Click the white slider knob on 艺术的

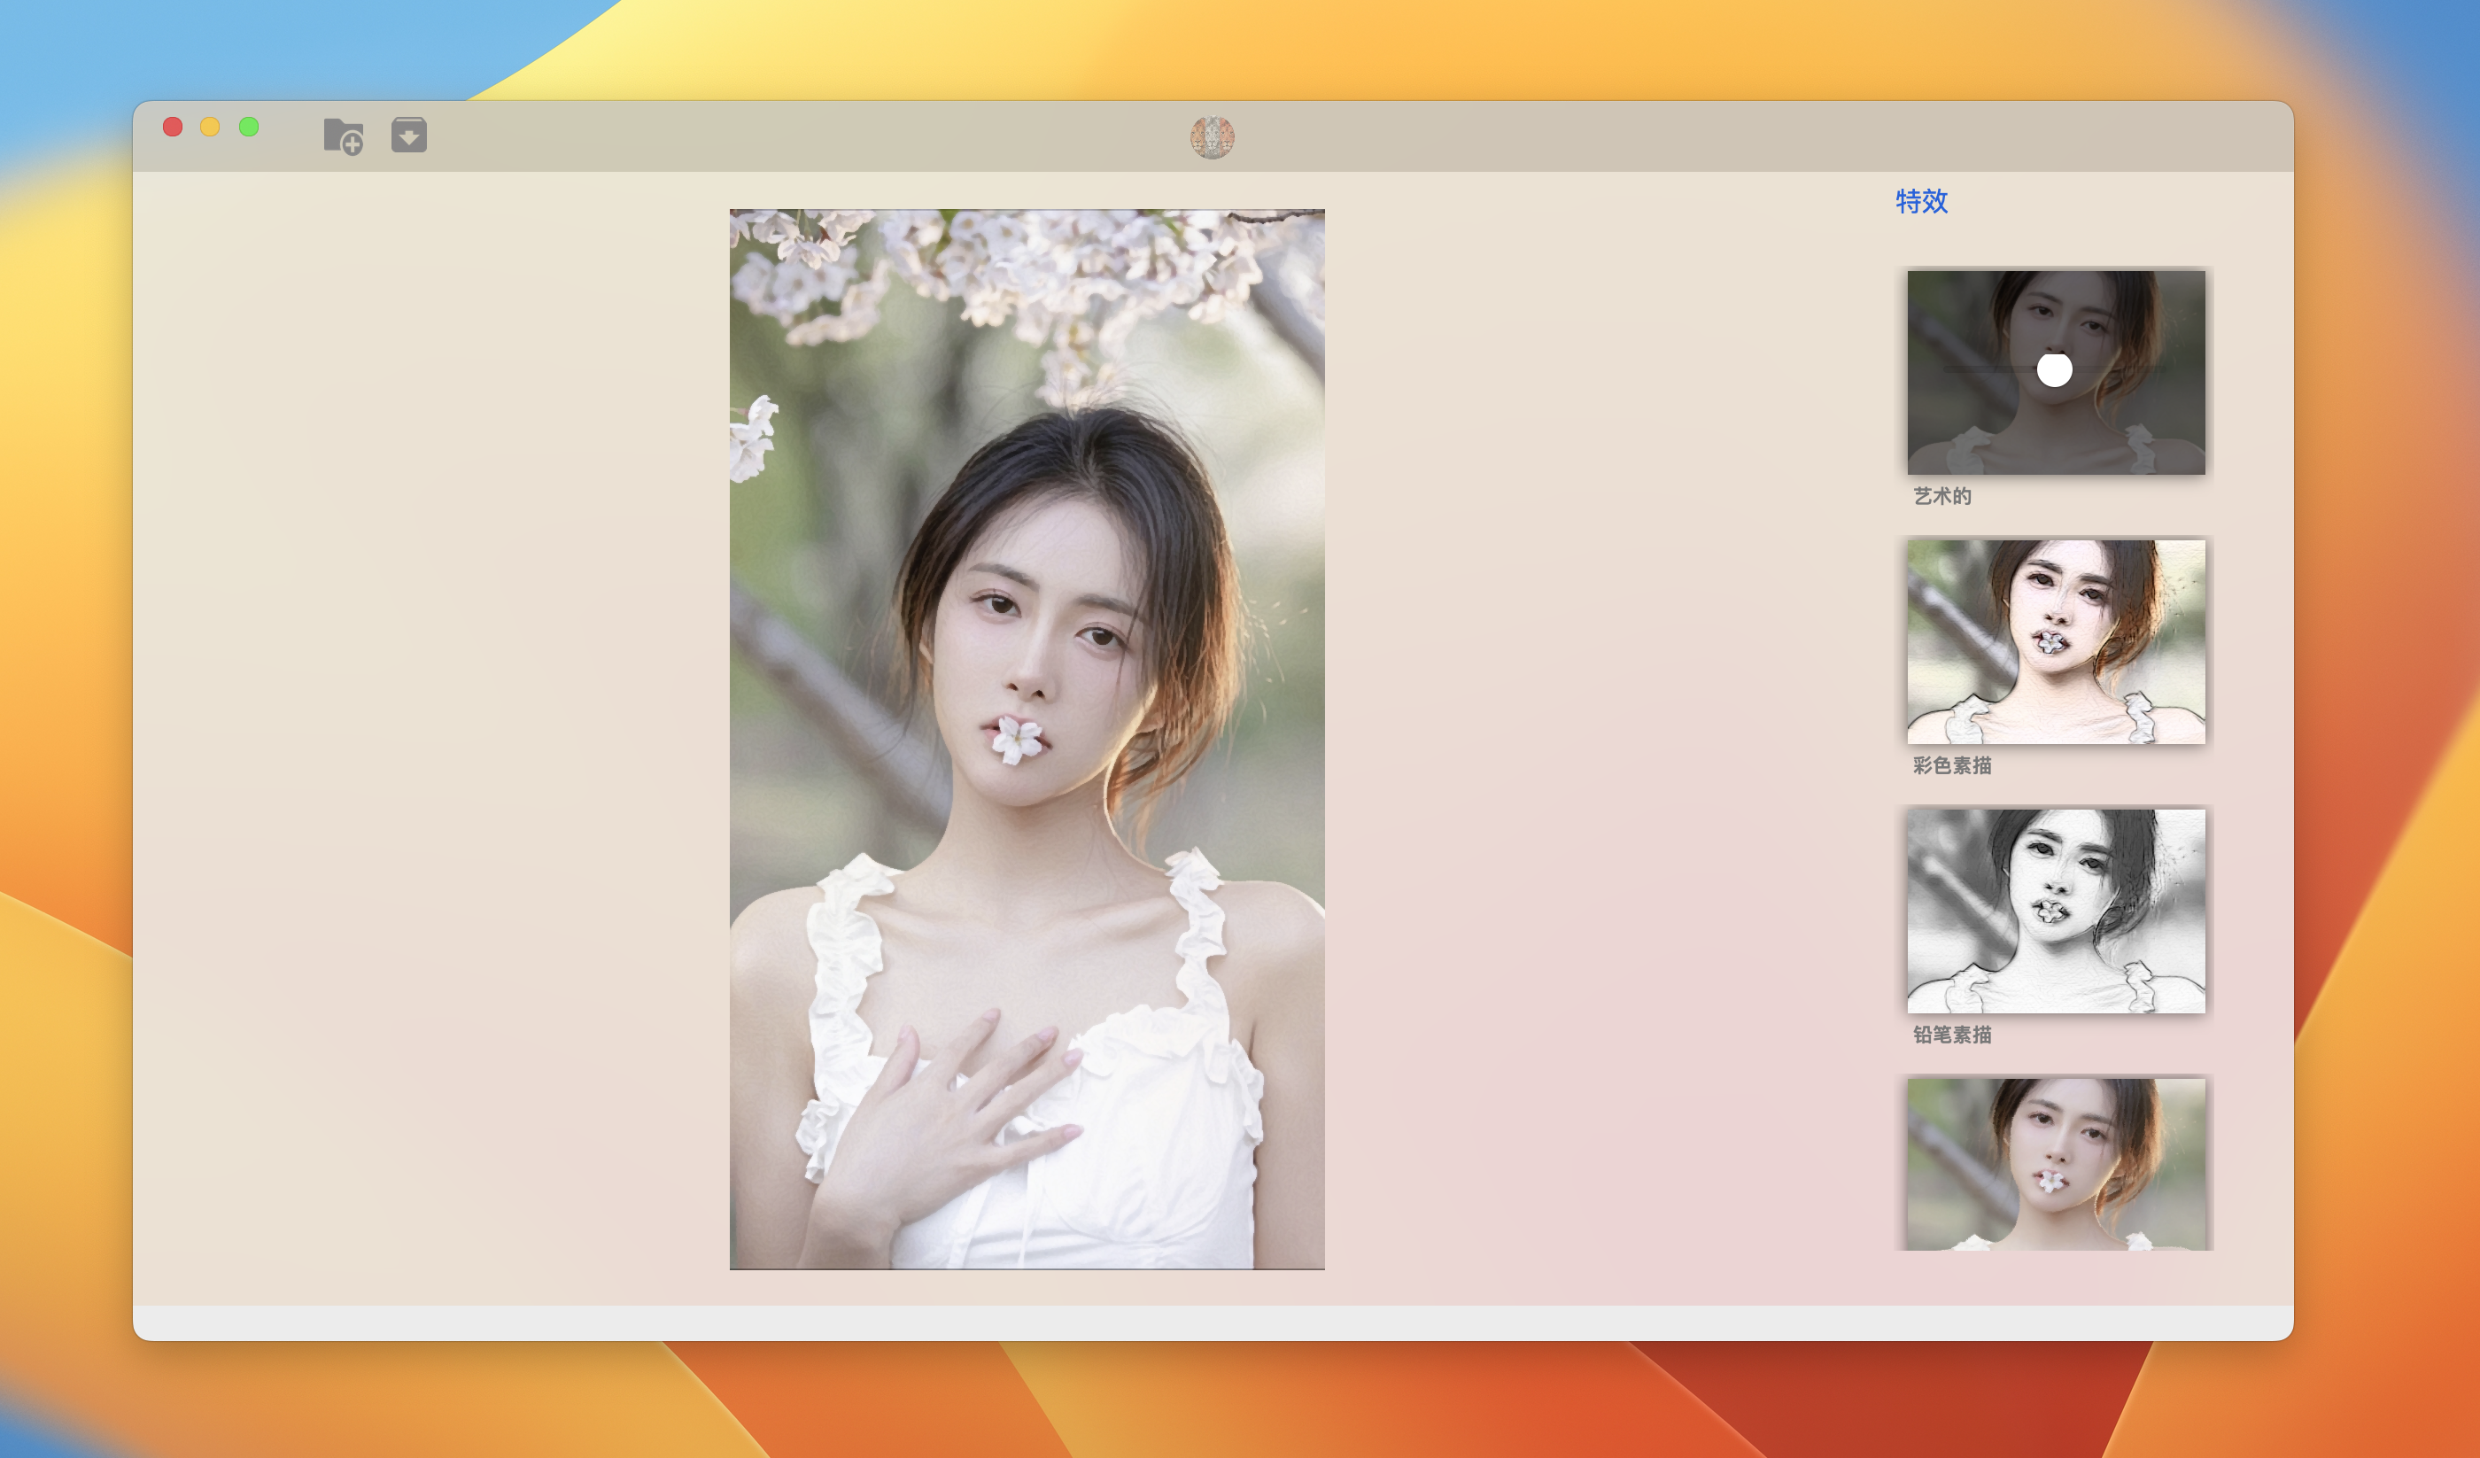2054,370
